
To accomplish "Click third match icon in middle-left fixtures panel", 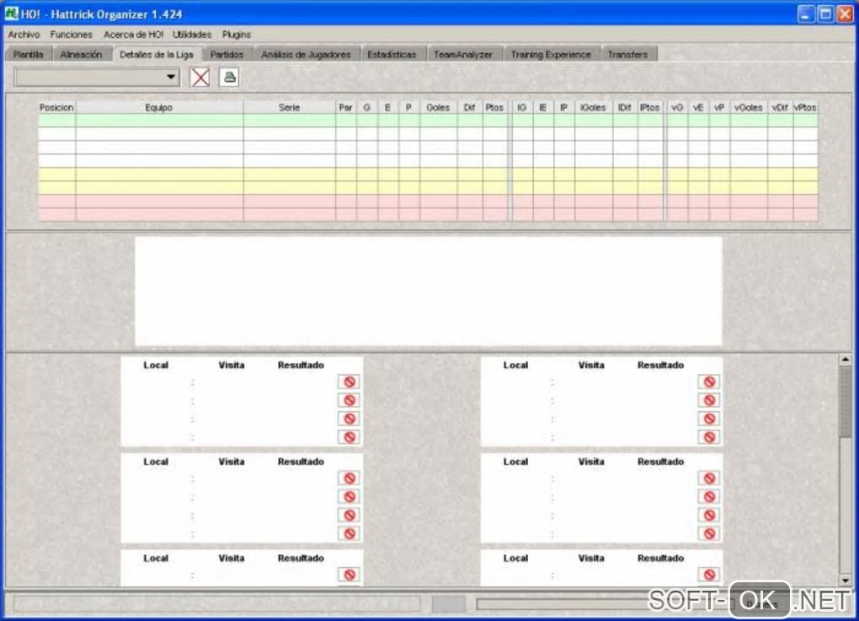I will (x=349, y=515).
